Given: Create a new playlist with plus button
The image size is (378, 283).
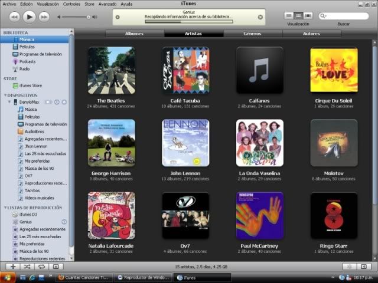Looking at the screenshot, I should coord(13,266).
